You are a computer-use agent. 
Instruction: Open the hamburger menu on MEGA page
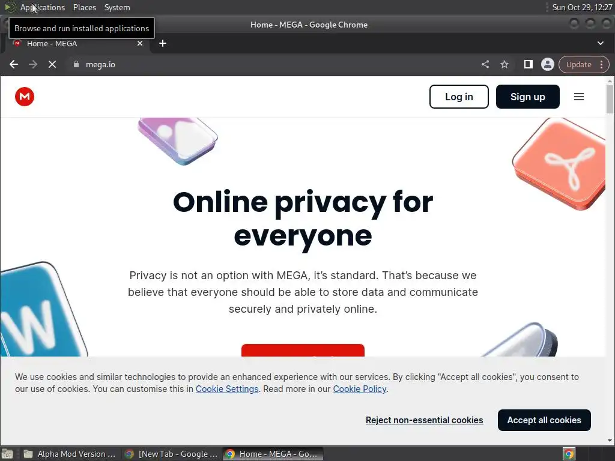[x=579, y=97]
